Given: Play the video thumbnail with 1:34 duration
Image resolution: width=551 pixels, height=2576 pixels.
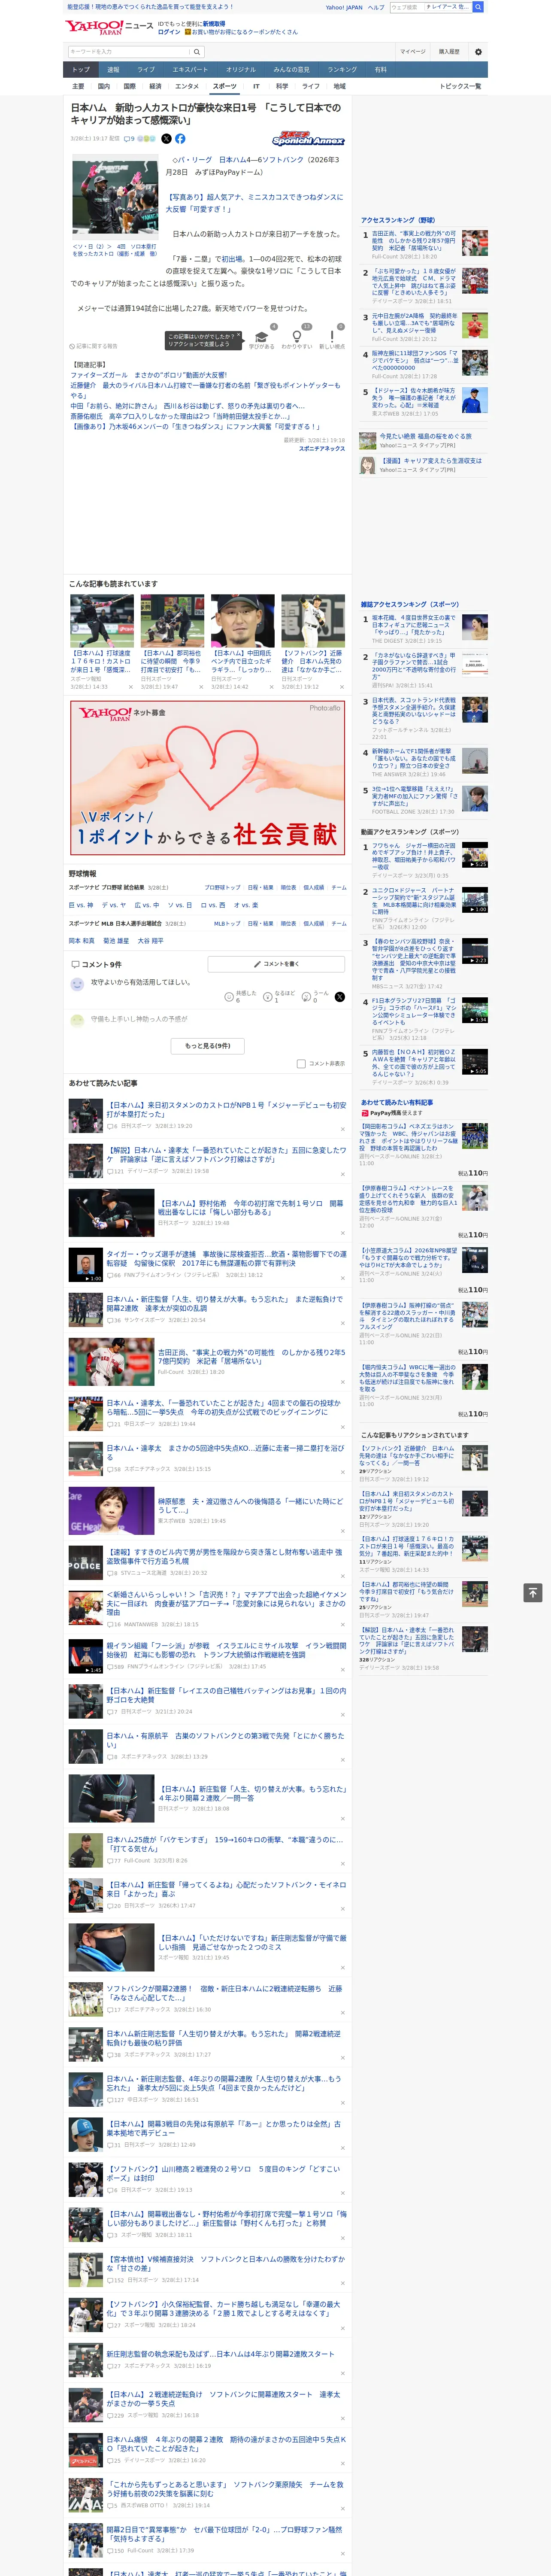Looking at the screenshot, I should [475, 1009].
